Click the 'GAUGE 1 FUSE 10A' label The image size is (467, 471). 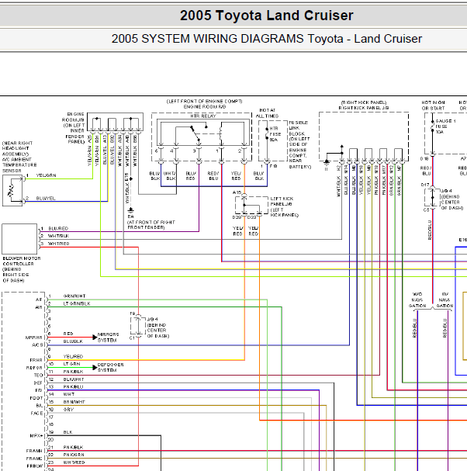(x=445, y=126)
